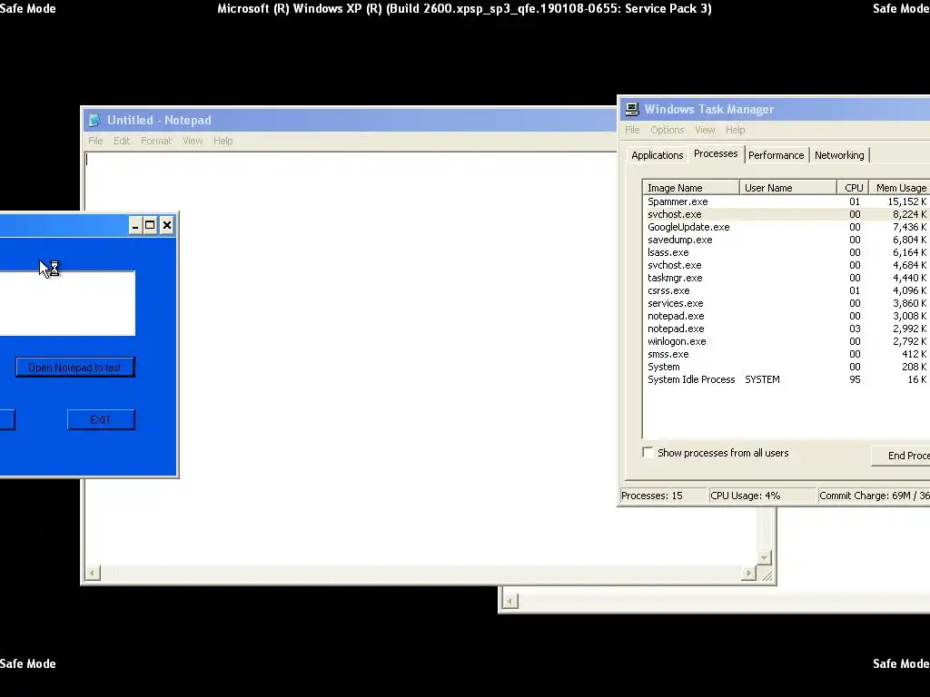Select the Spammer.exe process row
This screenshot has width=930, height=697.
coord(787,201)
